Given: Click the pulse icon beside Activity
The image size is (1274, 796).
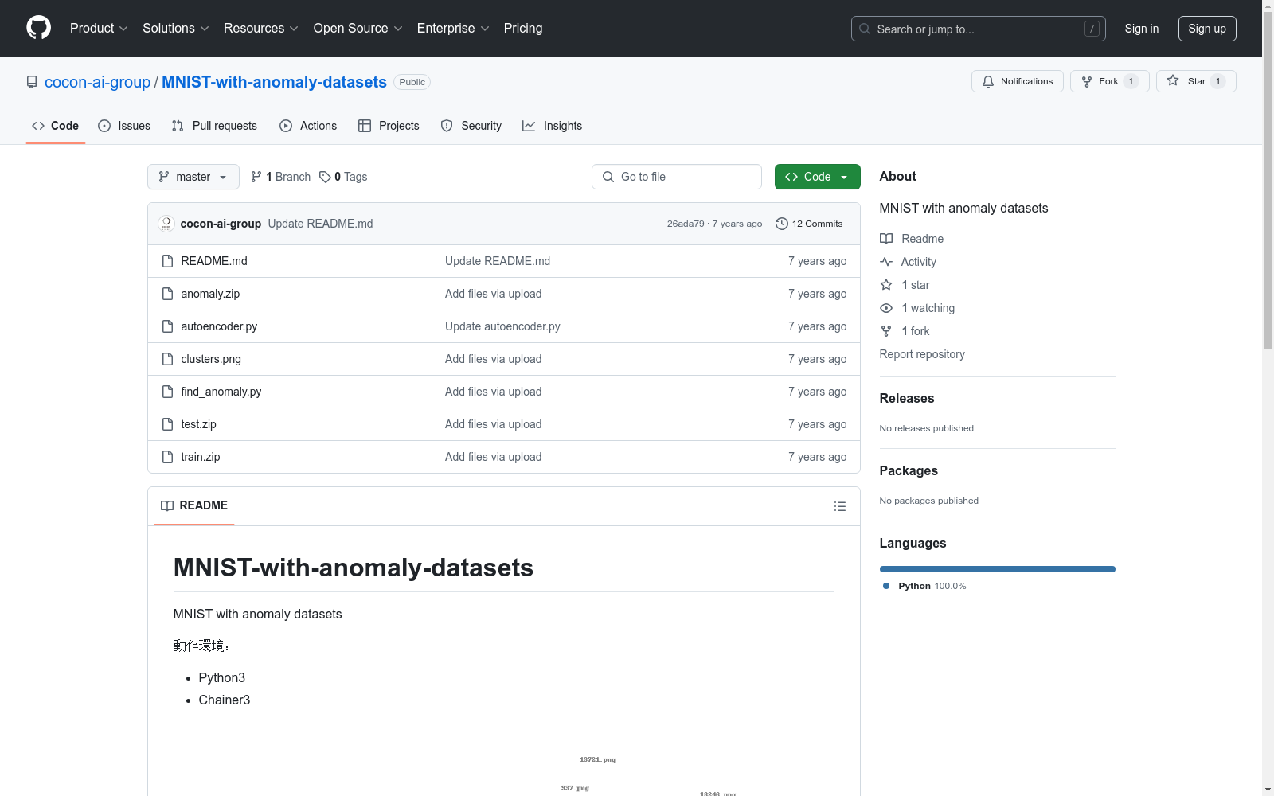Looking at the screenshot, I should coord(886,262).
